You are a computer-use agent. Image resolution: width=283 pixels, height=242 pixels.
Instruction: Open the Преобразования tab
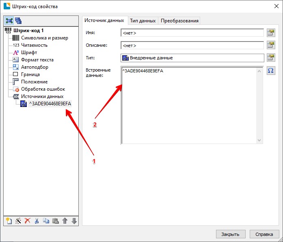click(x=179, y=21)
